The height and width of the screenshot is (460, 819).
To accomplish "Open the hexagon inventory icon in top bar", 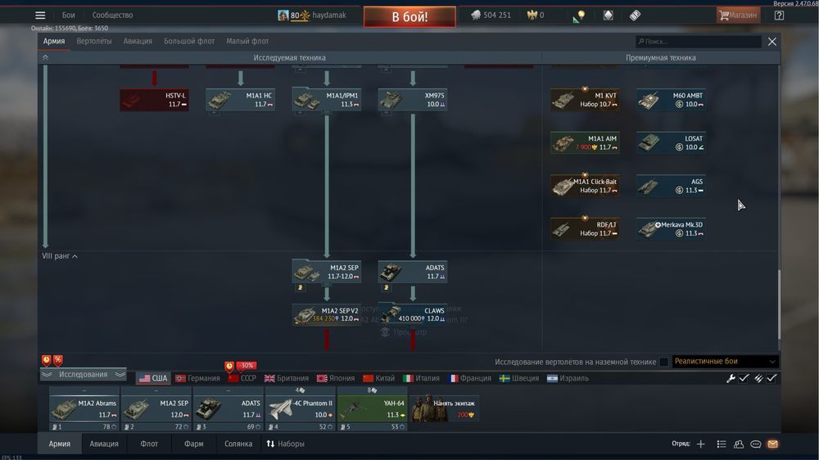I will (608, 15).
